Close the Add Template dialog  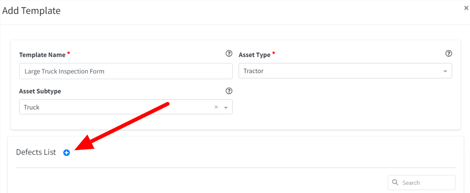point(466,8)
